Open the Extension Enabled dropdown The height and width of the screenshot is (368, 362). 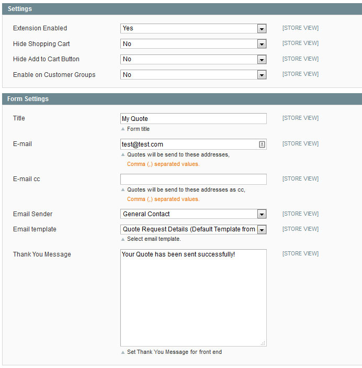(x=194, y=28)
